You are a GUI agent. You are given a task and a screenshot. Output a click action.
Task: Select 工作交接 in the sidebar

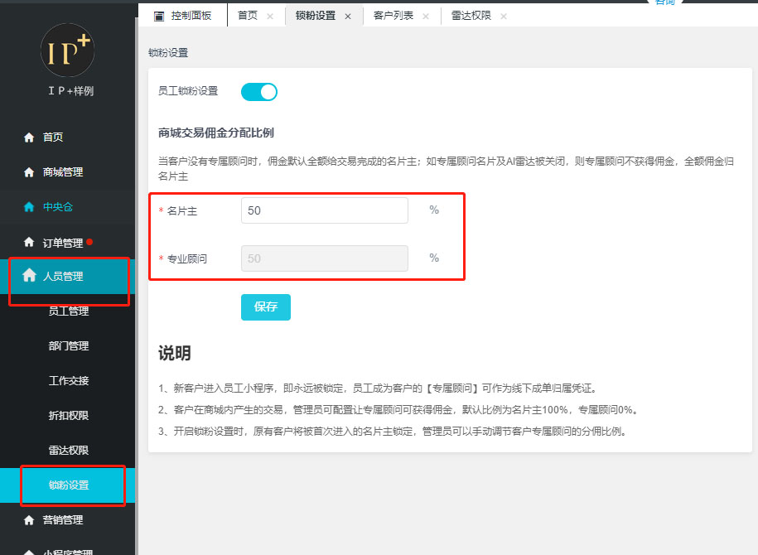click(x=69, y=381)
